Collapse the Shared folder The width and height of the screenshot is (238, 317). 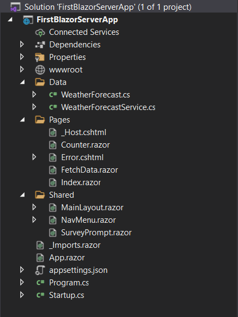pos(22,194)
